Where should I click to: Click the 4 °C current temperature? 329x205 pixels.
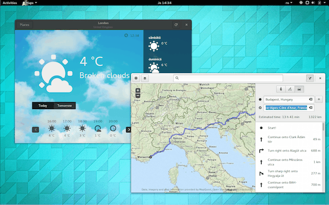[x=91, y=61]
